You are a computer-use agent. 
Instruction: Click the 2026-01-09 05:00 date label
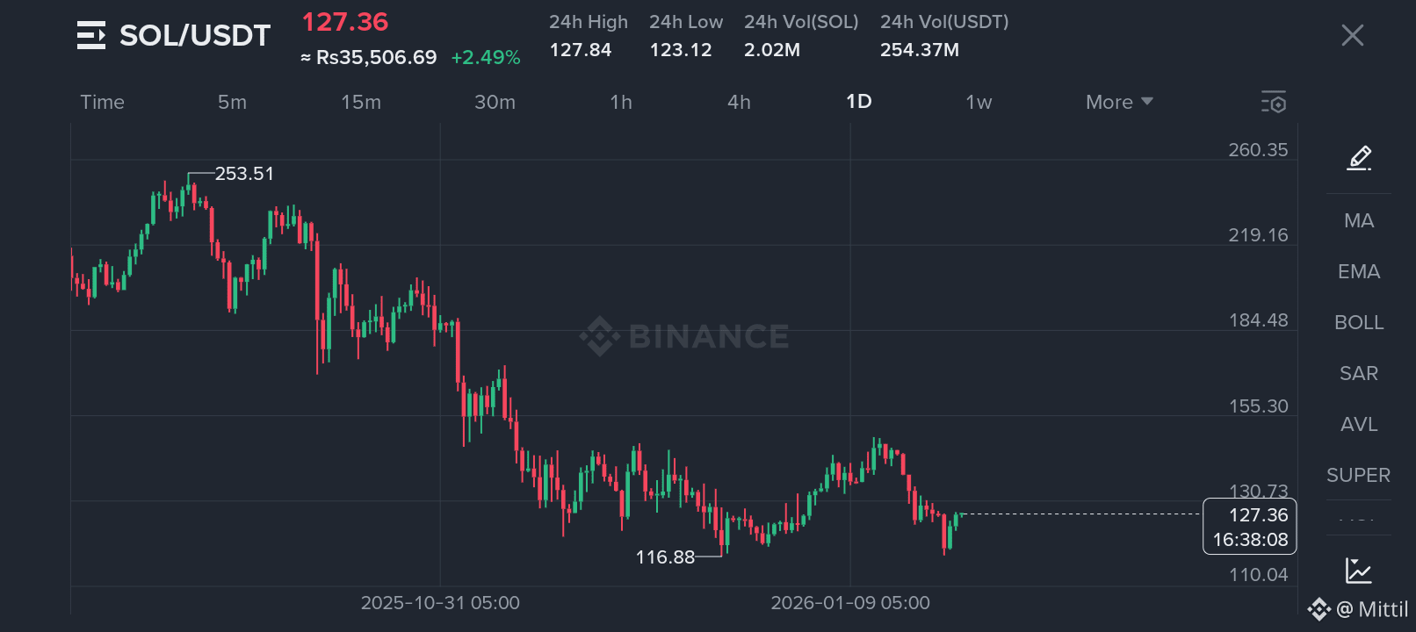850,603
